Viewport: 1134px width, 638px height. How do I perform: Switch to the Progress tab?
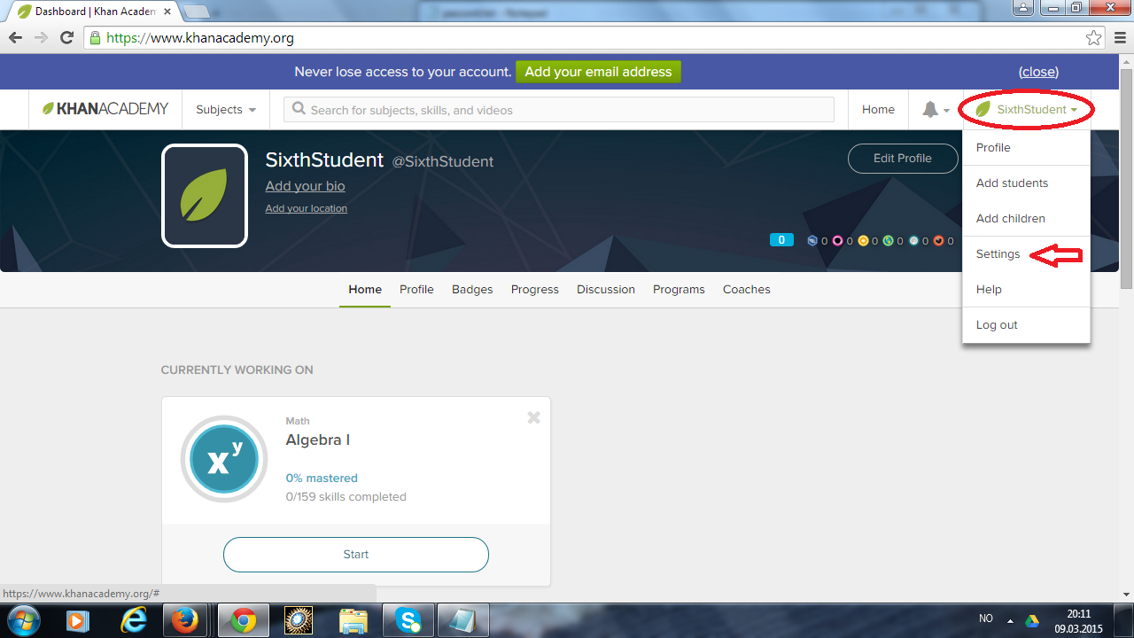point(534,290)
